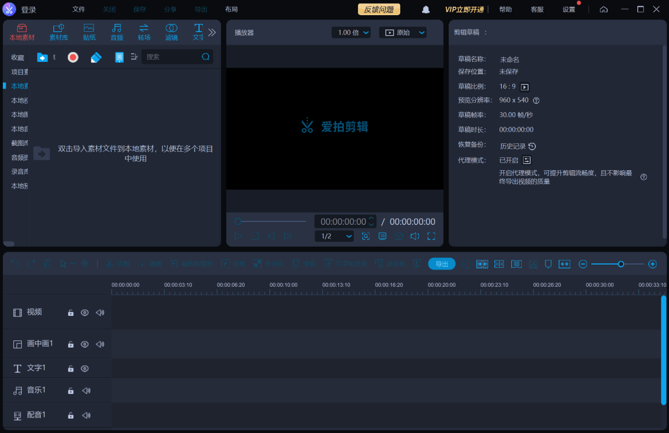Open the 原始 display mode dropdown
669x433 pixels.
point(403,33)
